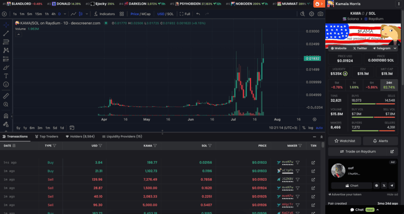The width and height of the screenshot is (404, 214).
Task: Undo the last chart action
Action: pyautogui.click(x=198, y=14)
